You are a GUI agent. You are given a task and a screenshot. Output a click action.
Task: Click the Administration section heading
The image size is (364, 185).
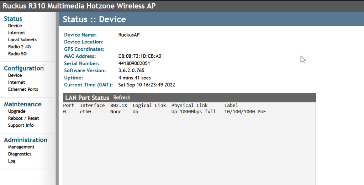click(26, 140)
